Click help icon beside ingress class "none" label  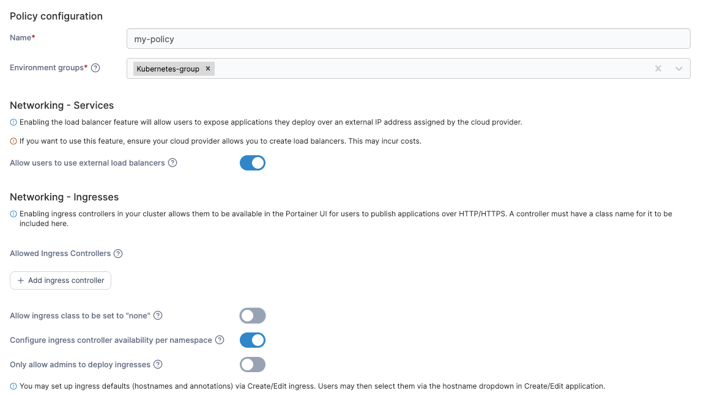coord(158,316)
